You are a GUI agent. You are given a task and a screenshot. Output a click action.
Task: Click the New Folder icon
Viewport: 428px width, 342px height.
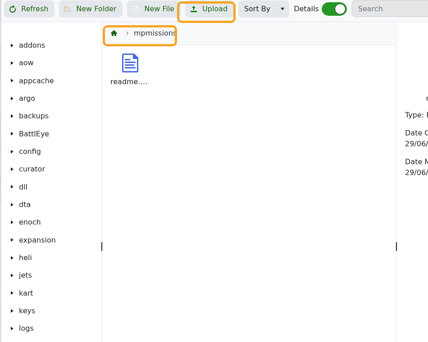click(68, 9)
